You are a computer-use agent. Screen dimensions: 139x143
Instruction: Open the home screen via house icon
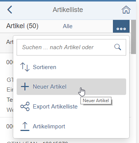click(126, 10)
